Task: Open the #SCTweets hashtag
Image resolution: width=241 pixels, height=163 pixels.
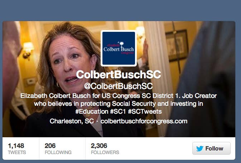Action: 145,112
